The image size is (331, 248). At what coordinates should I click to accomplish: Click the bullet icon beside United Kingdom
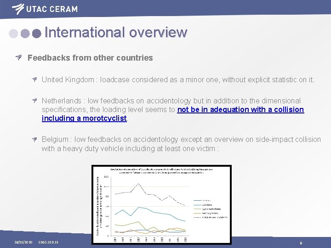(x=34, y=79)
